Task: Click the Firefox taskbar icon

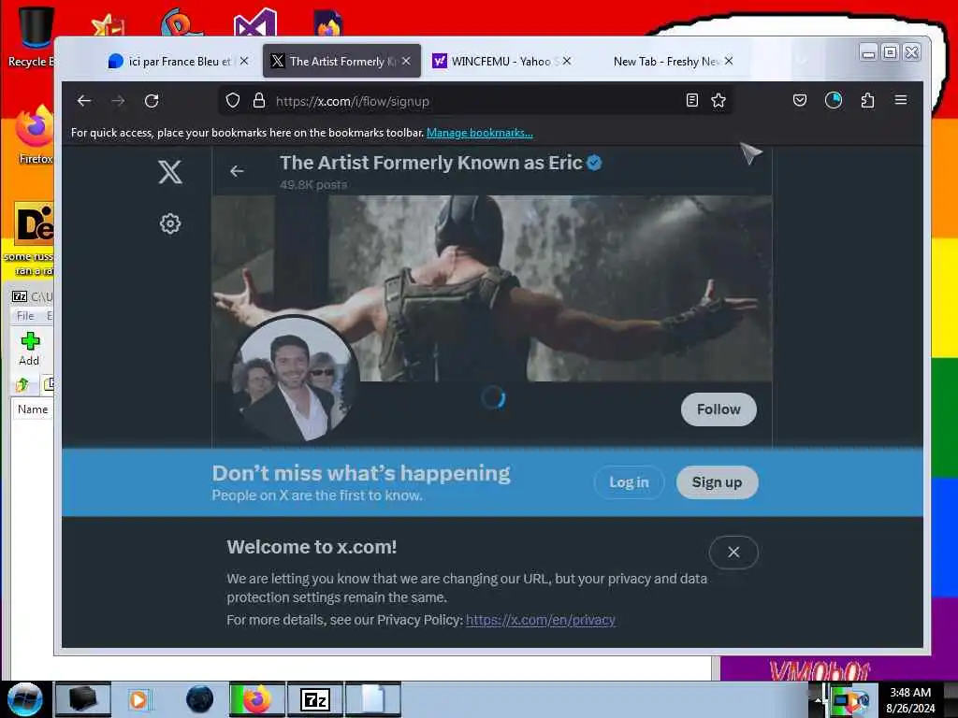Action: [x=256, y=699]
